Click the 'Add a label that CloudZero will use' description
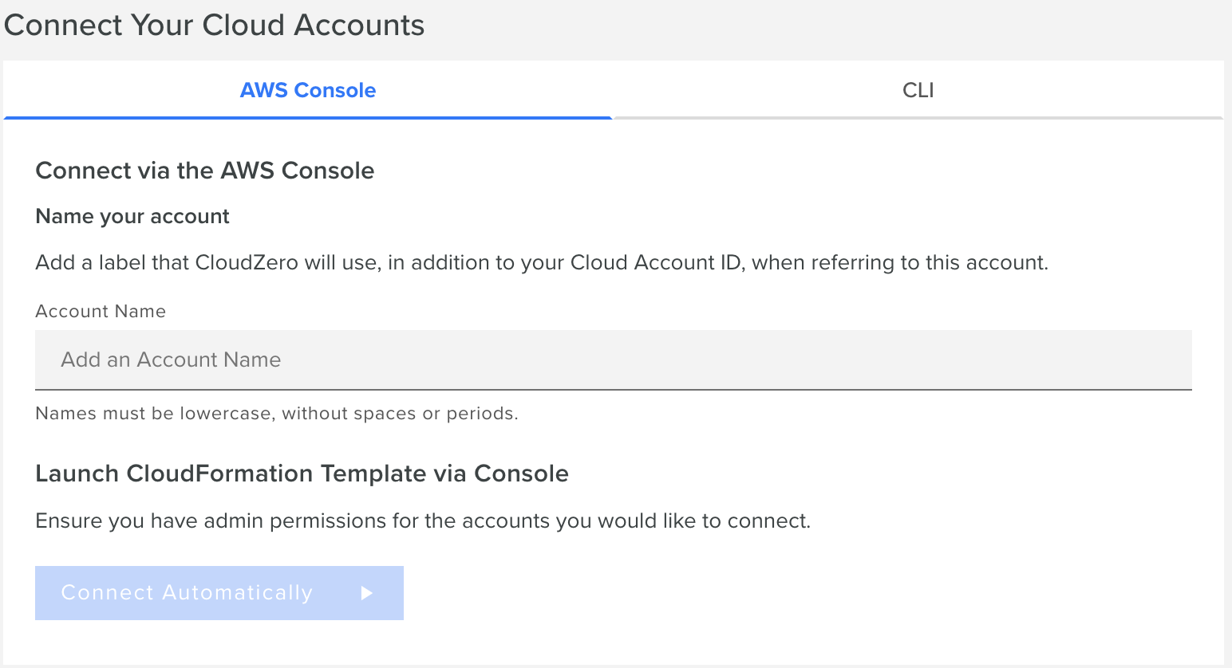This screenshot has width=1232, height=668. pyautogui.click(x=542, y=263)
